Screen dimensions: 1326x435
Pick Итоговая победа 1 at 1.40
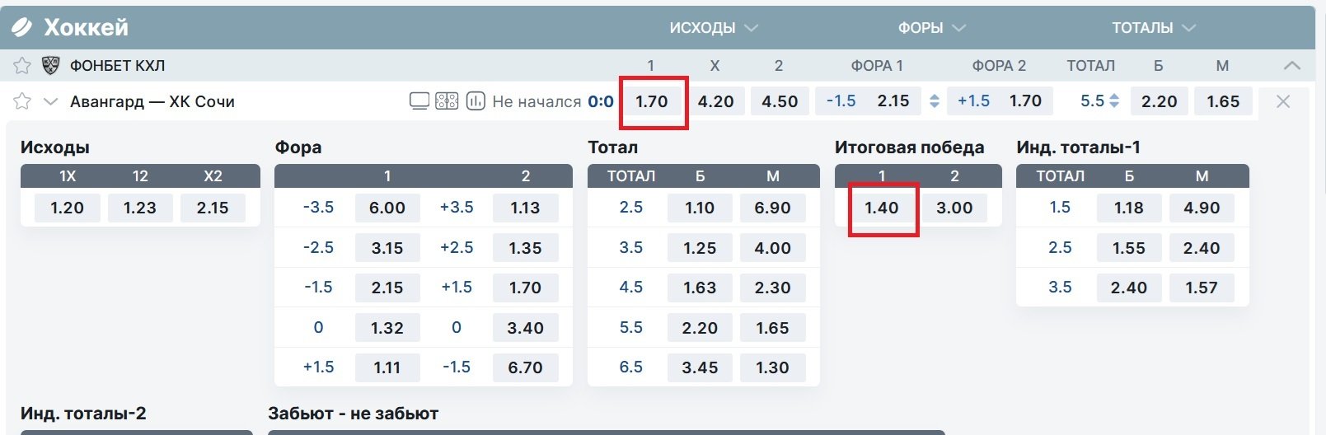pyautogui.click(x=882, y=208)
